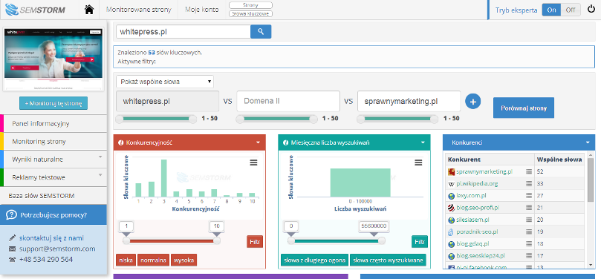
Task: Go to the home page icon
Action: point(89,10)
